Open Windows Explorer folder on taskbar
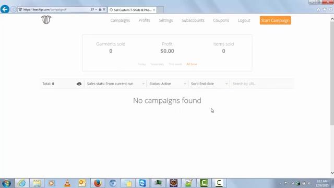 pos(37,183)
